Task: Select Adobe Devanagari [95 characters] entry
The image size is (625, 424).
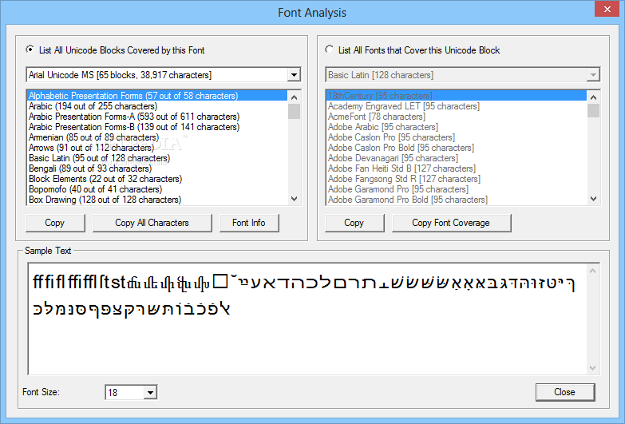Action: click(x=457, y=158)
